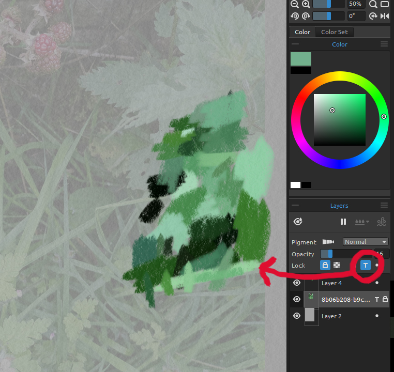This screenshot has width=394, height=372.
Task: Click the black secondary color swatch
Action: pyautogui.click(x=301, y=70)
